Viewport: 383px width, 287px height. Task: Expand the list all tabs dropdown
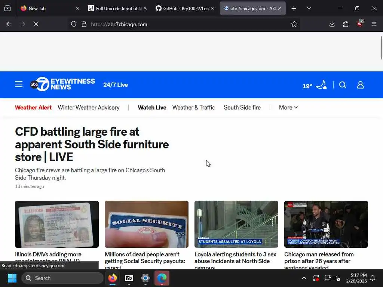coord(309,8)
